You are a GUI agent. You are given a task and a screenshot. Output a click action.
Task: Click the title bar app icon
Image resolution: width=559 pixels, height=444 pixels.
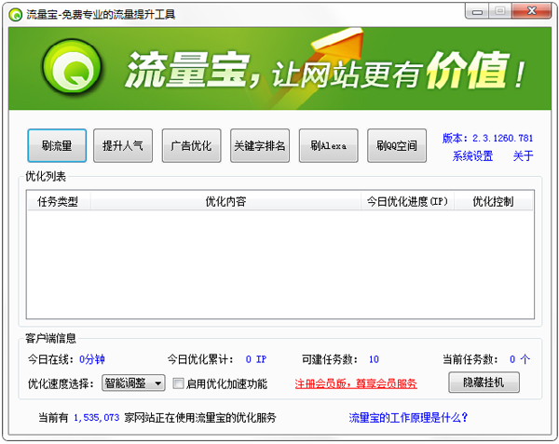[15, 15]
